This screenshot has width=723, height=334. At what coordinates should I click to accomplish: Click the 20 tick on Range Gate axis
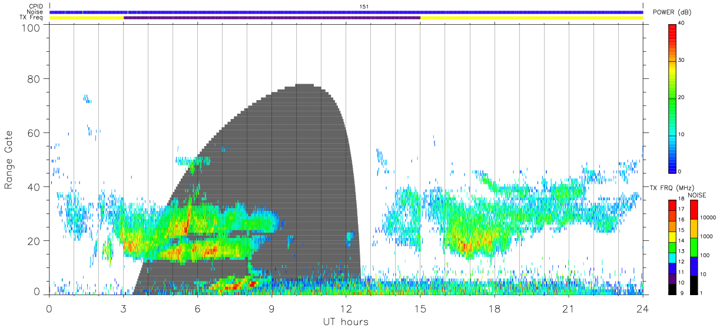(34, 242)
